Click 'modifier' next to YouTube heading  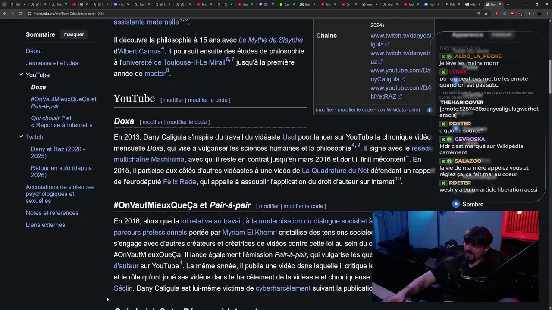(173, 100)
